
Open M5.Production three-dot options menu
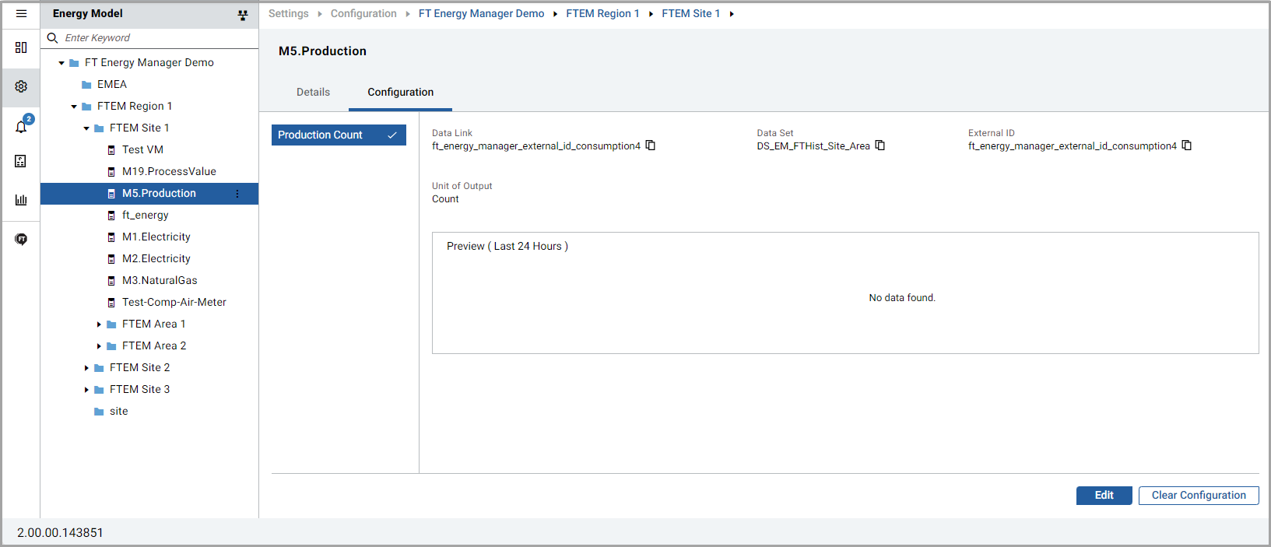tap(237, 194)
